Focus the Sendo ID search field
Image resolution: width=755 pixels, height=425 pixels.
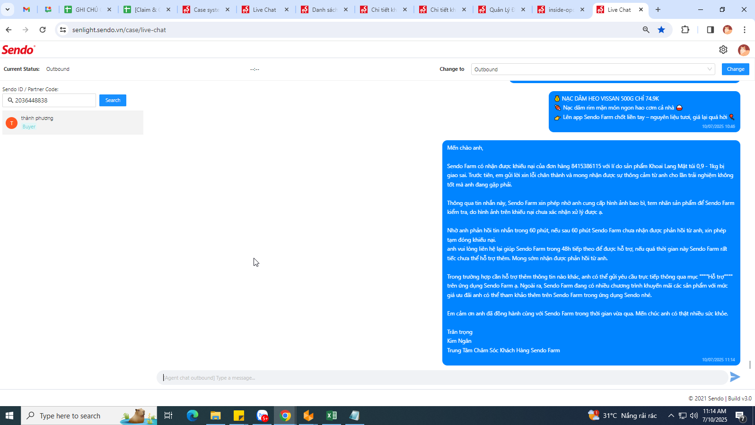click(49, 101)
